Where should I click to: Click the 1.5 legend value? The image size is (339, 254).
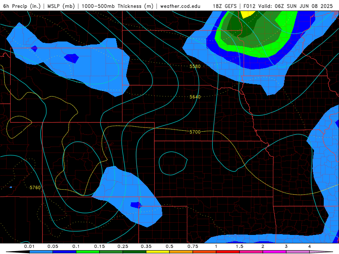pyautogui.click(x=239, y=246)
